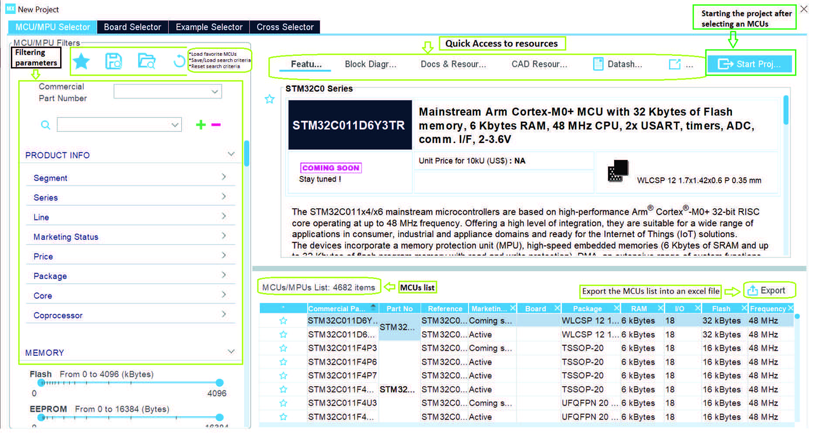Expand the Segment filter
This screenshot has height=439, width=819.
[224, 177]
